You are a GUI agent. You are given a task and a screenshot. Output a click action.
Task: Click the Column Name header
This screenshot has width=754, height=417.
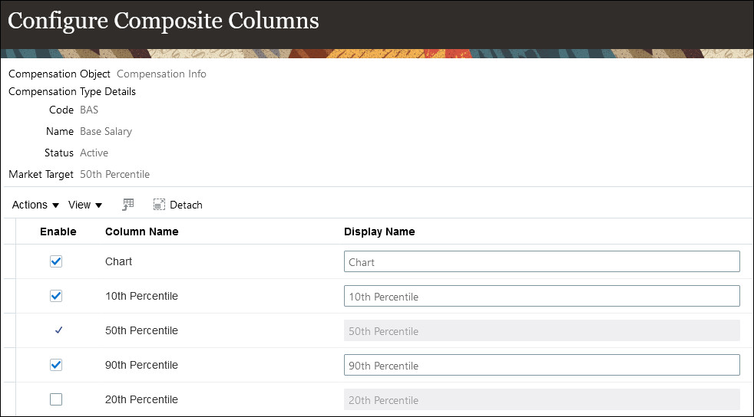point(141,231)
